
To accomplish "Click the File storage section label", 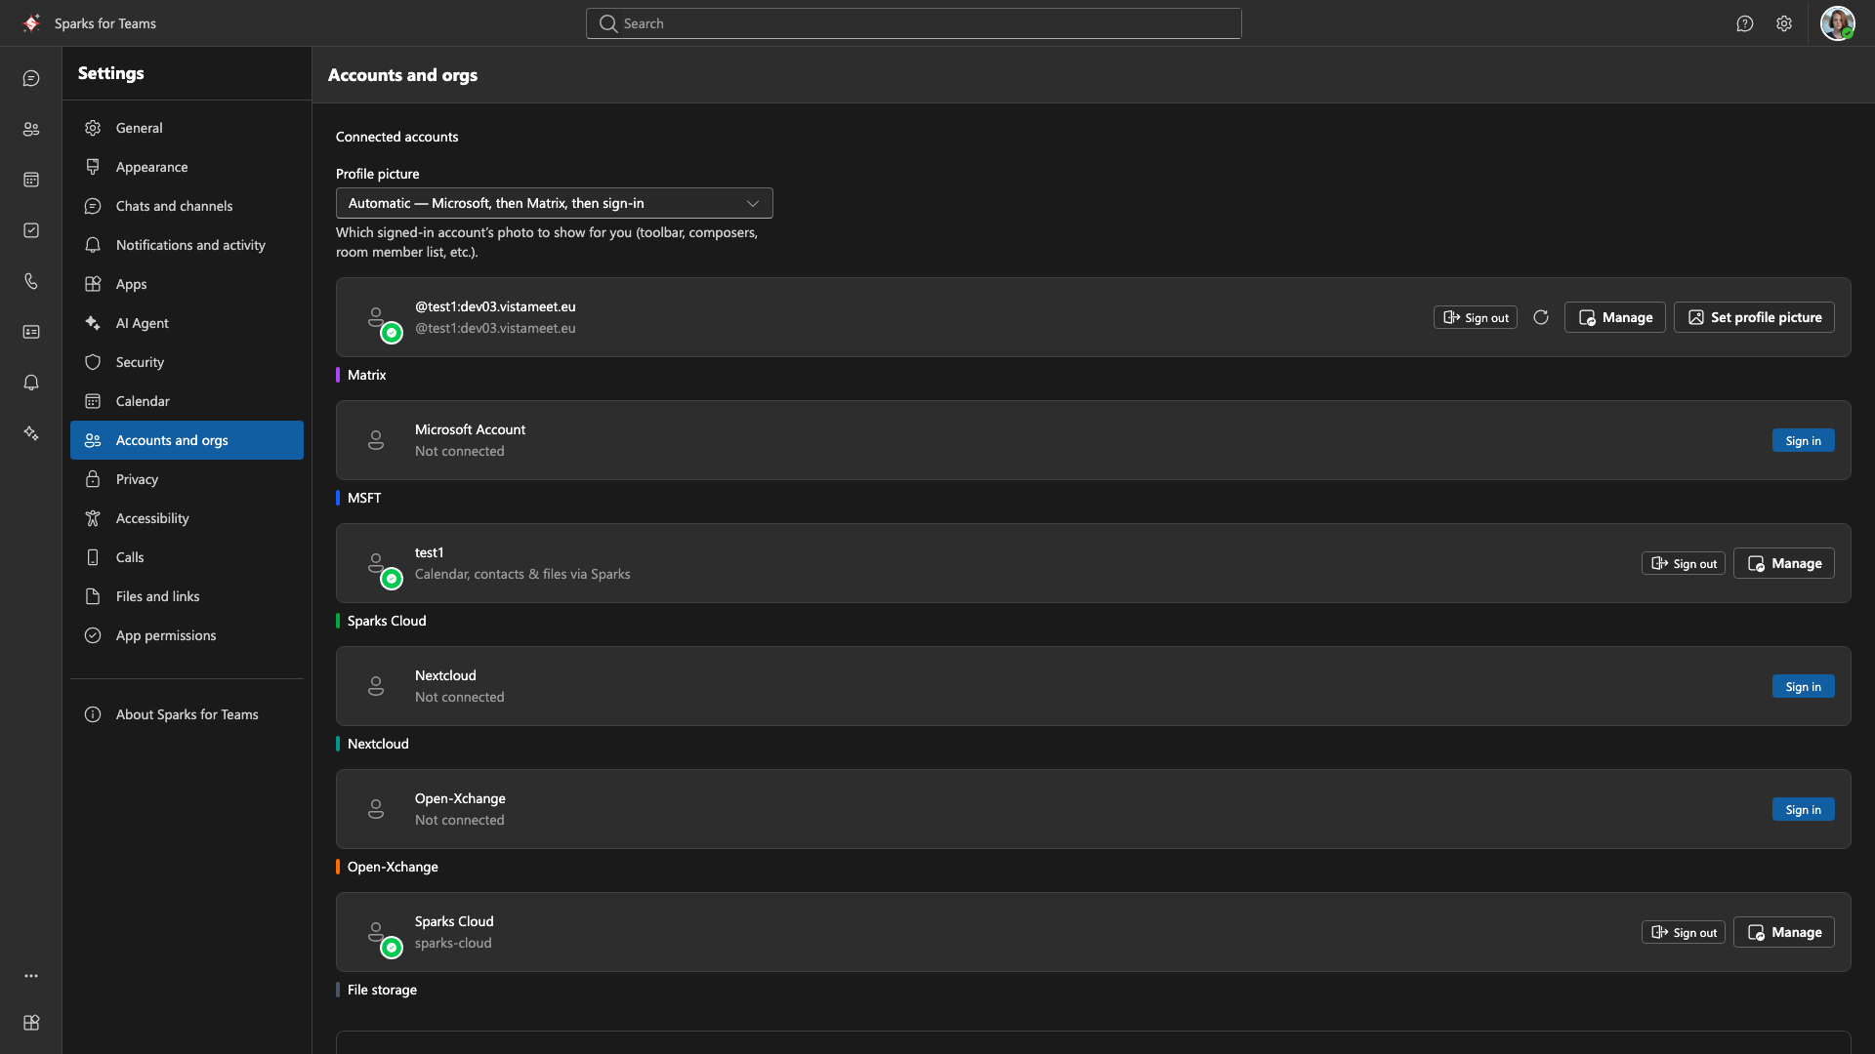I will point(382,990).
